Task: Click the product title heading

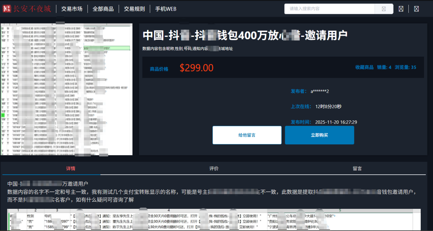Action: coord(245,35)
